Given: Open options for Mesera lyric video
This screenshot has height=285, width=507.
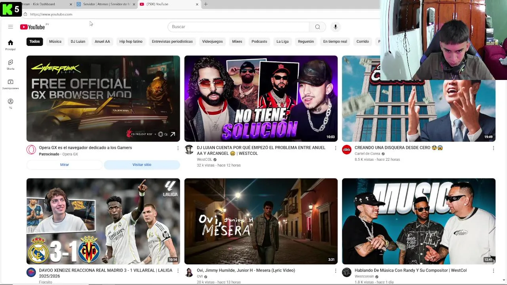Looking at the screenshot, I should pos(335,271).
